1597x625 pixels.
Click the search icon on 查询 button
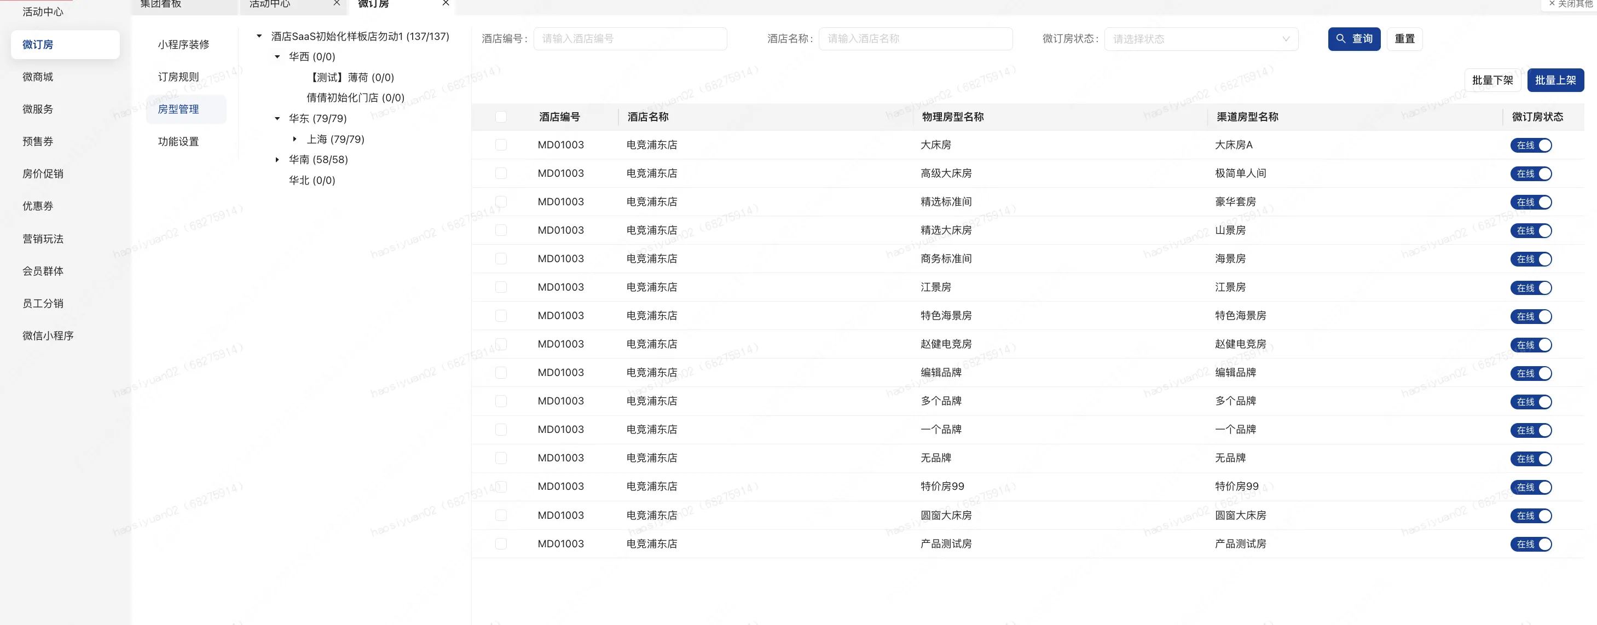pos(1340,38)
